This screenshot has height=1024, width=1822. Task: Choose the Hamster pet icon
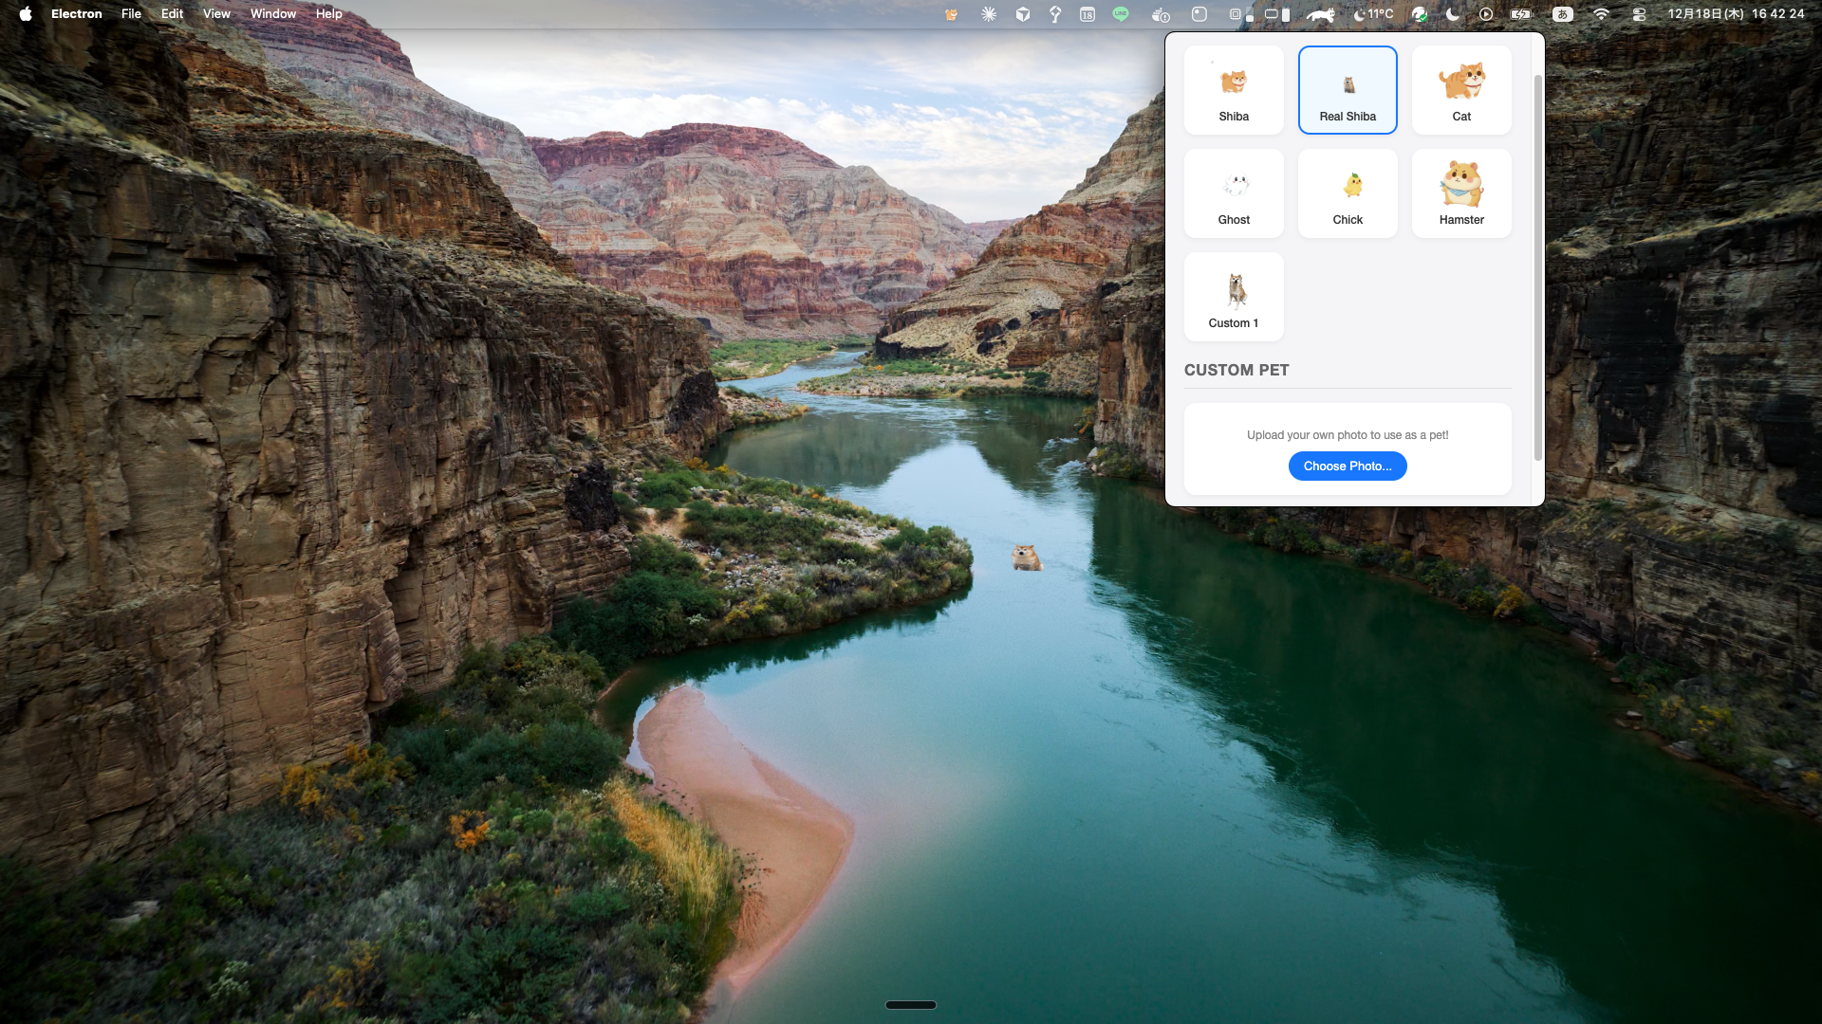tap(1461, 193)
